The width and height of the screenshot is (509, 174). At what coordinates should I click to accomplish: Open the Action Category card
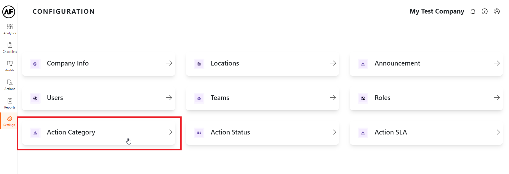tap(98, 132)
